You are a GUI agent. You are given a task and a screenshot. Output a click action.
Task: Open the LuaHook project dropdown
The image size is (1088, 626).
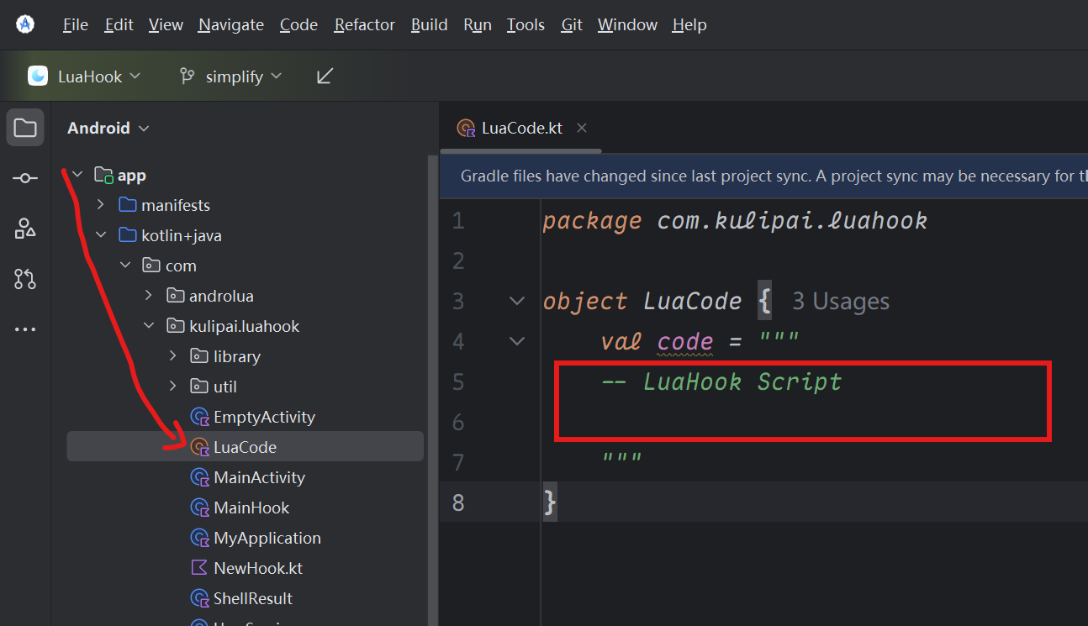coord(84,76)
